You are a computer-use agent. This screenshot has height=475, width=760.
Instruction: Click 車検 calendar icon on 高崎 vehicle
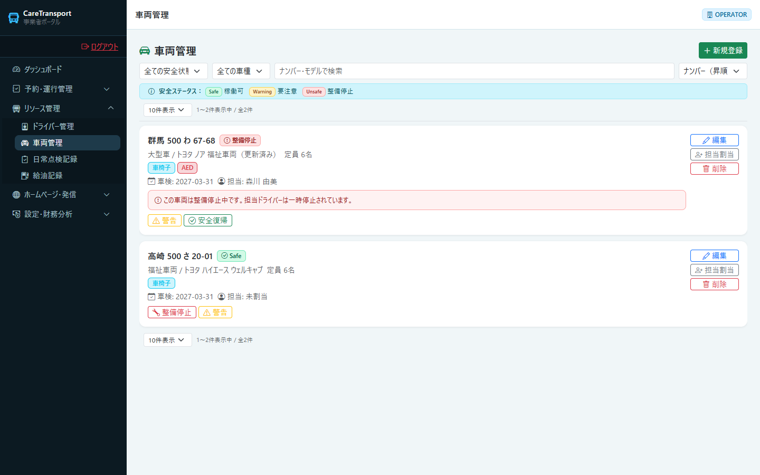151,297
